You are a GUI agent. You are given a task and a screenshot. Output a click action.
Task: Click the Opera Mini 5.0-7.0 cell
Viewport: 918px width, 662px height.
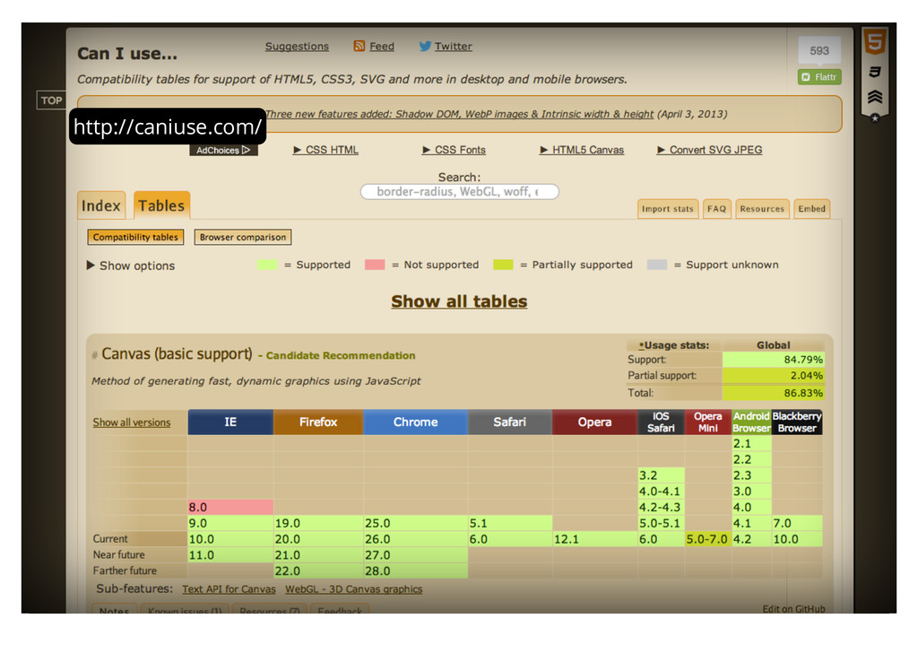[708, 539]
